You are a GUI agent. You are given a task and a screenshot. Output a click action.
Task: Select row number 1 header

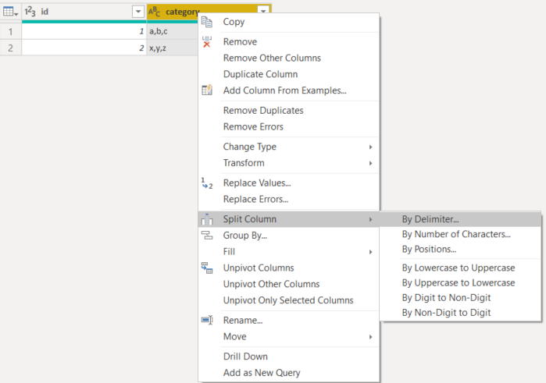point(10,31)
